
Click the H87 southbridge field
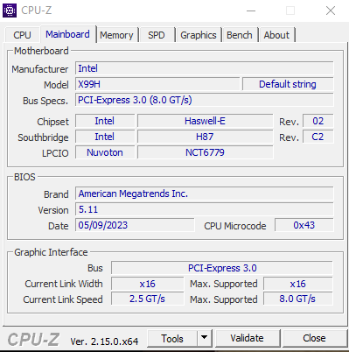coord(205,137)
